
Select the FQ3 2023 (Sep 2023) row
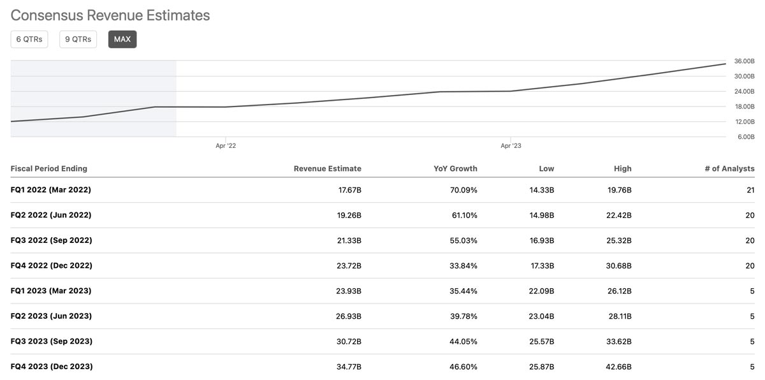(51, 341)
